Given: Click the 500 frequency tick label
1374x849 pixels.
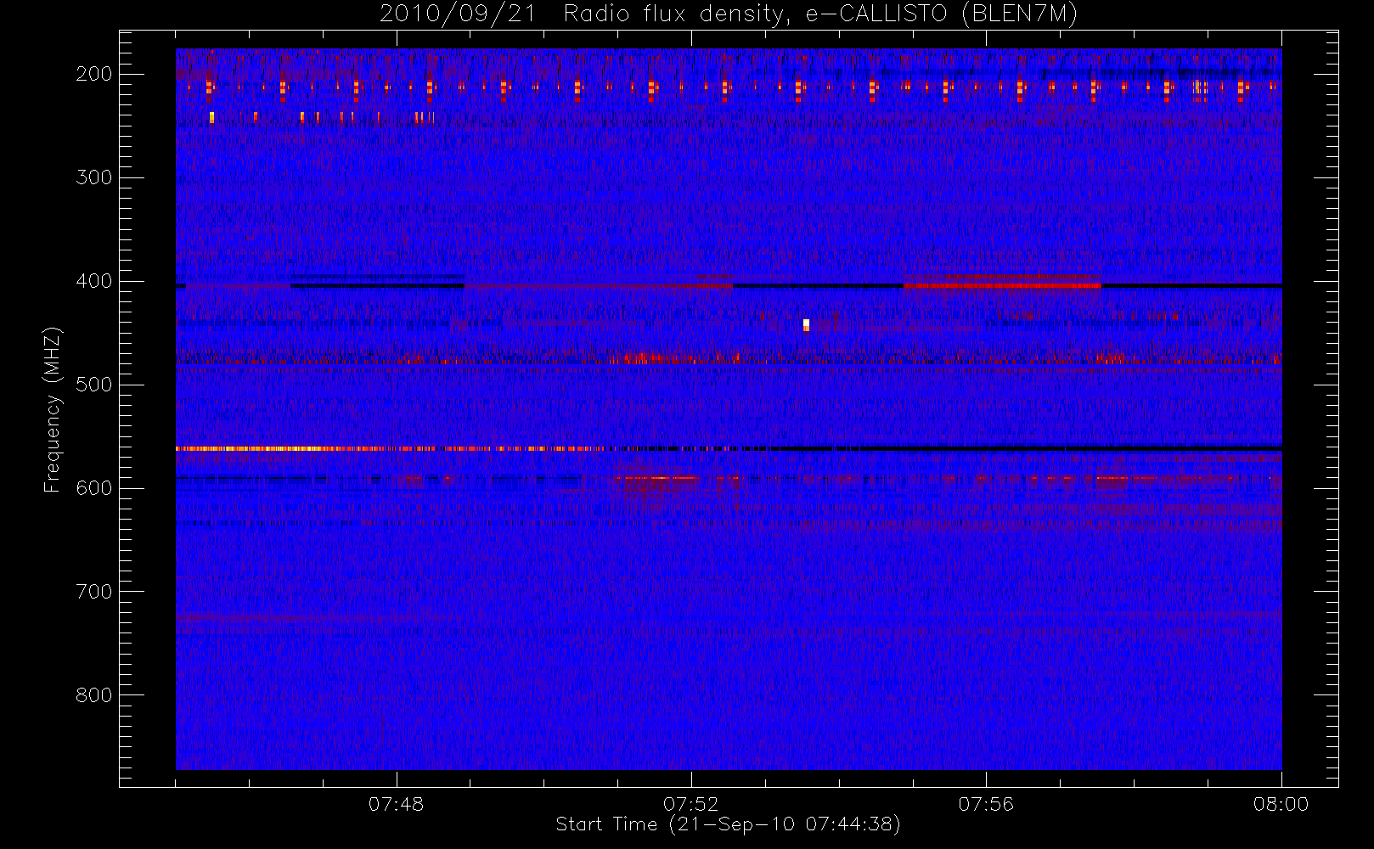Looking at the screenshot, I should click(93, 385).
